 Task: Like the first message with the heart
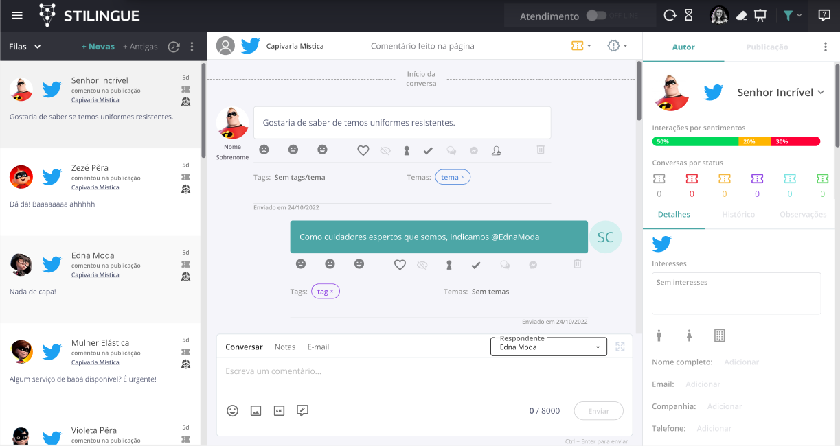(x=363, y=150)
